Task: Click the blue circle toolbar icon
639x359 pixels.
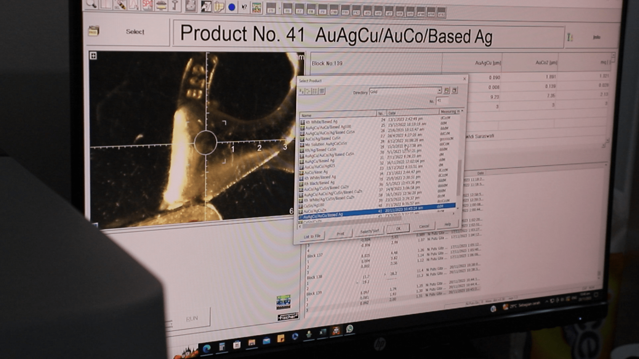Action: (232, 7)
